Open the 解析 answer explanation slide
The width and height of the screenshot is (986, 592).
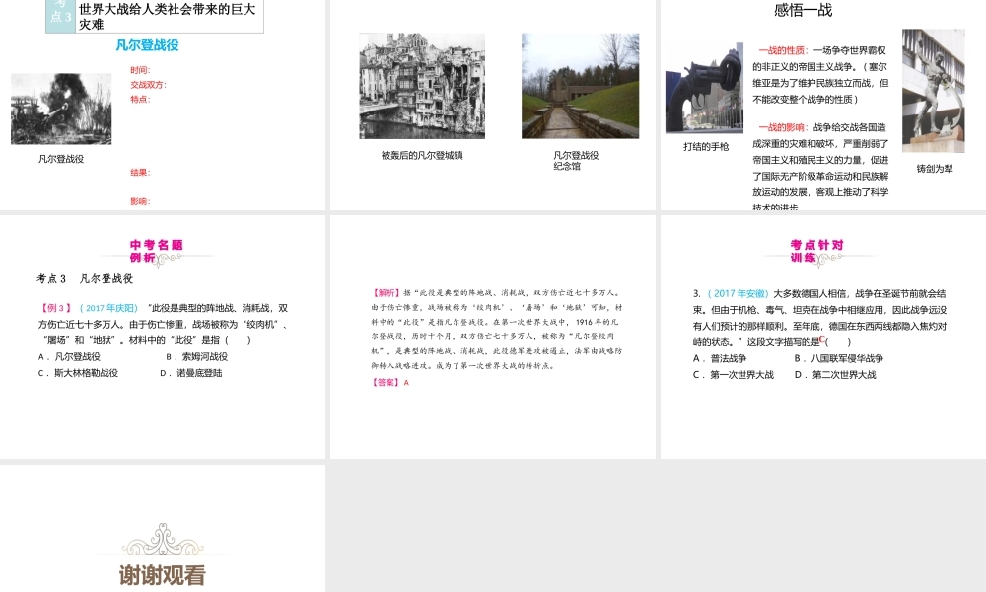coord(493,336)
